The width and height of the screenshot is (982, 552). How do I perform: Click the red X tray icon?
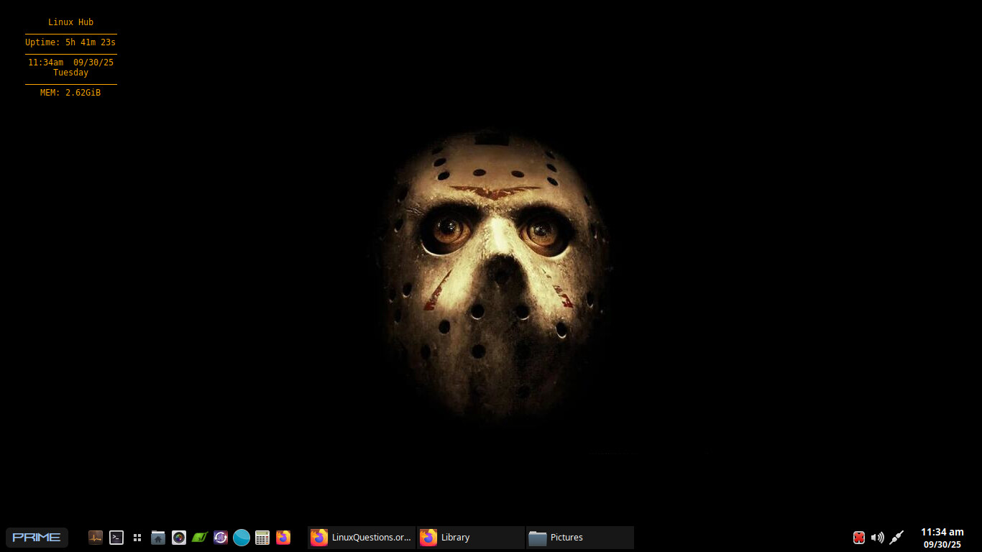coord(859,537)
